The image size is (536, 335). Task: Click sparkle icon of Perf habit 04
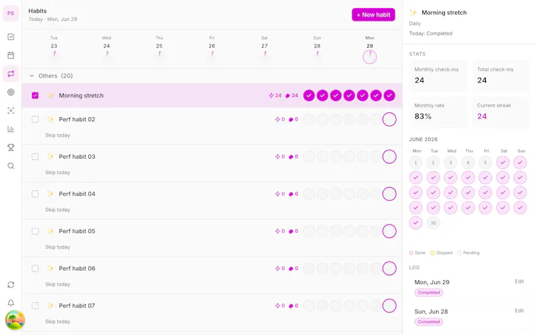coord(51,194)
